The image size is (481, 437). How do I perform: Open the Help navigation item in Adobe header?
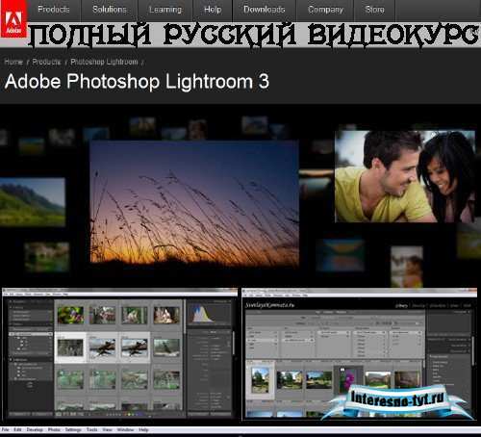click(x=213, y=10)
